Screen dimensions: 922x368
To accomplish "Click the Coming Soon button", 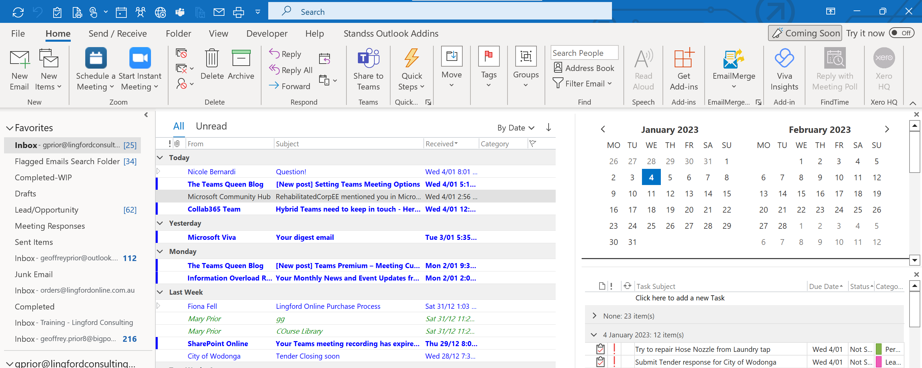I will point(805,33).
